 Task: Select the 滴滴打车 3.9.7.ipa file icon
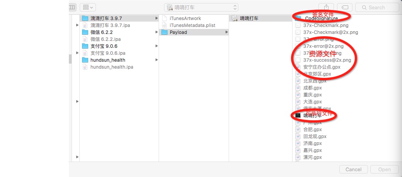click(x=85, y=25)
